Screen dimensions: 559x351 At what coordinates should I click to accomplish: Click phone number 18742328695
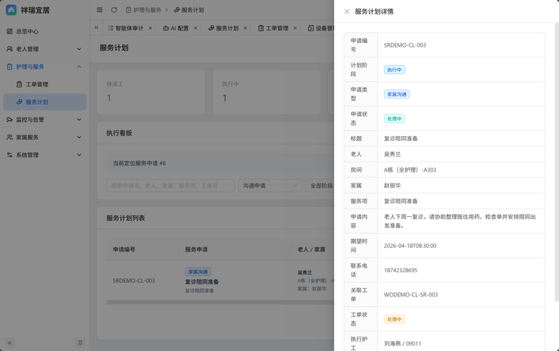pos(400,270)
